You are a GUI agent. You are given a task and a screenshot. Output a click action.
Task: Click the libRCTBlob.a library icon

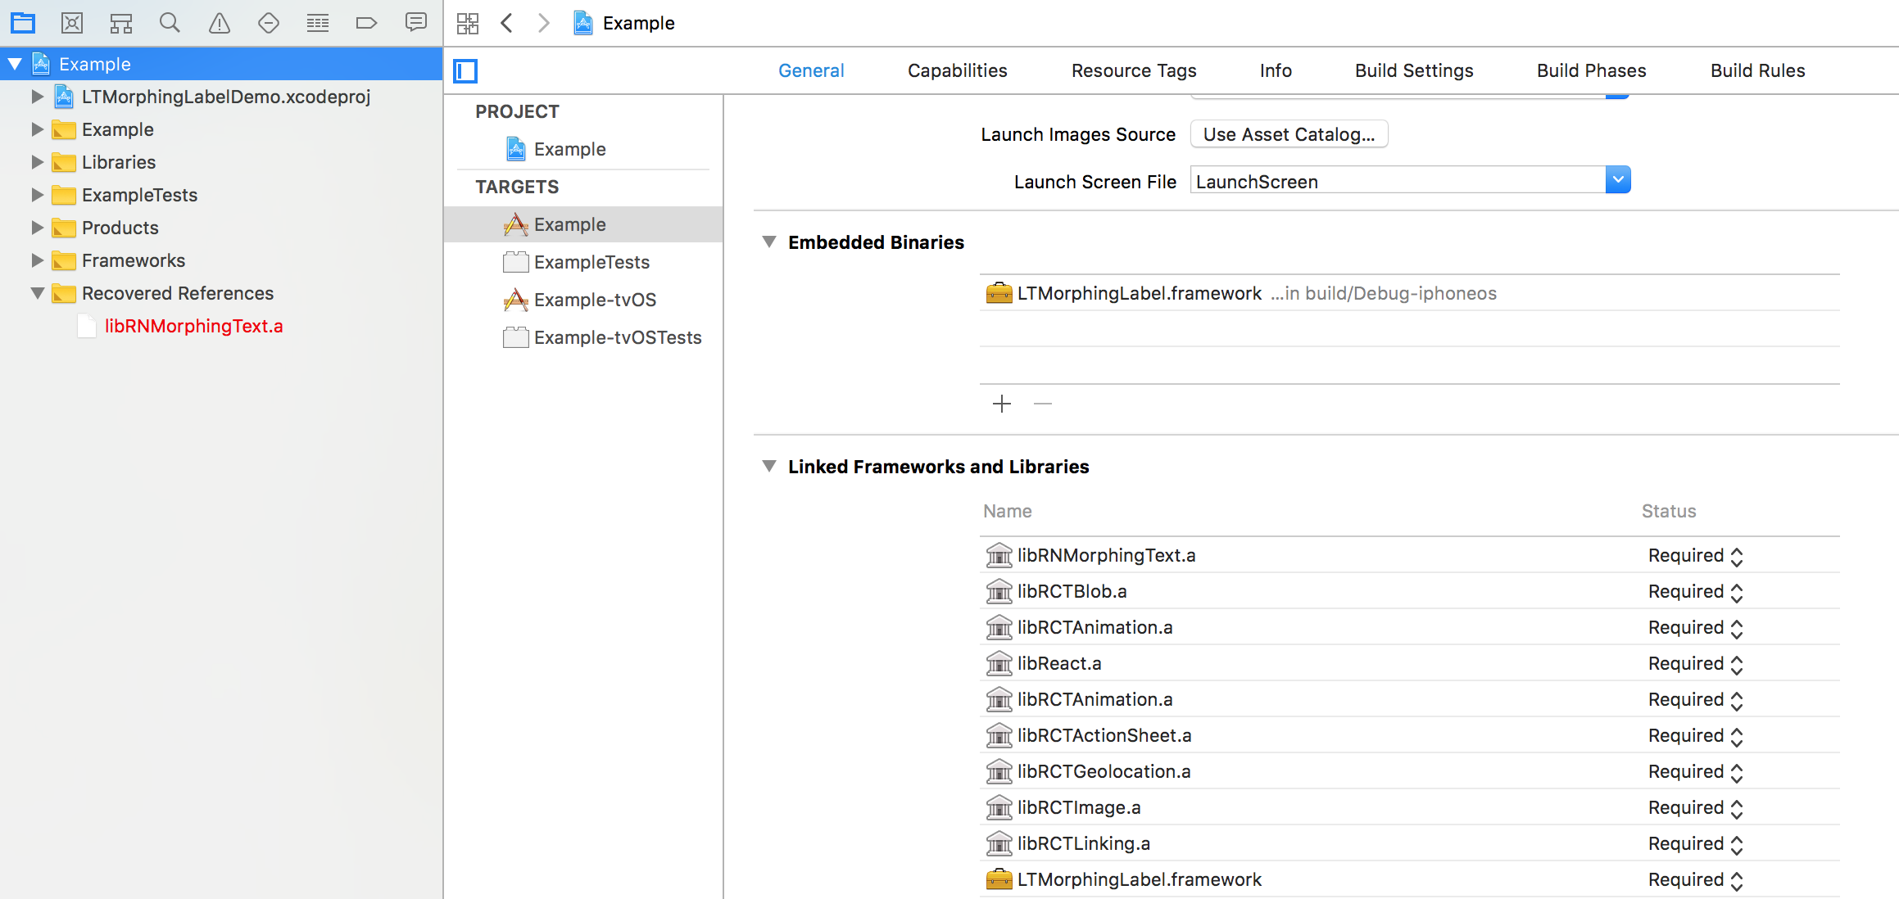coord(999,591)
